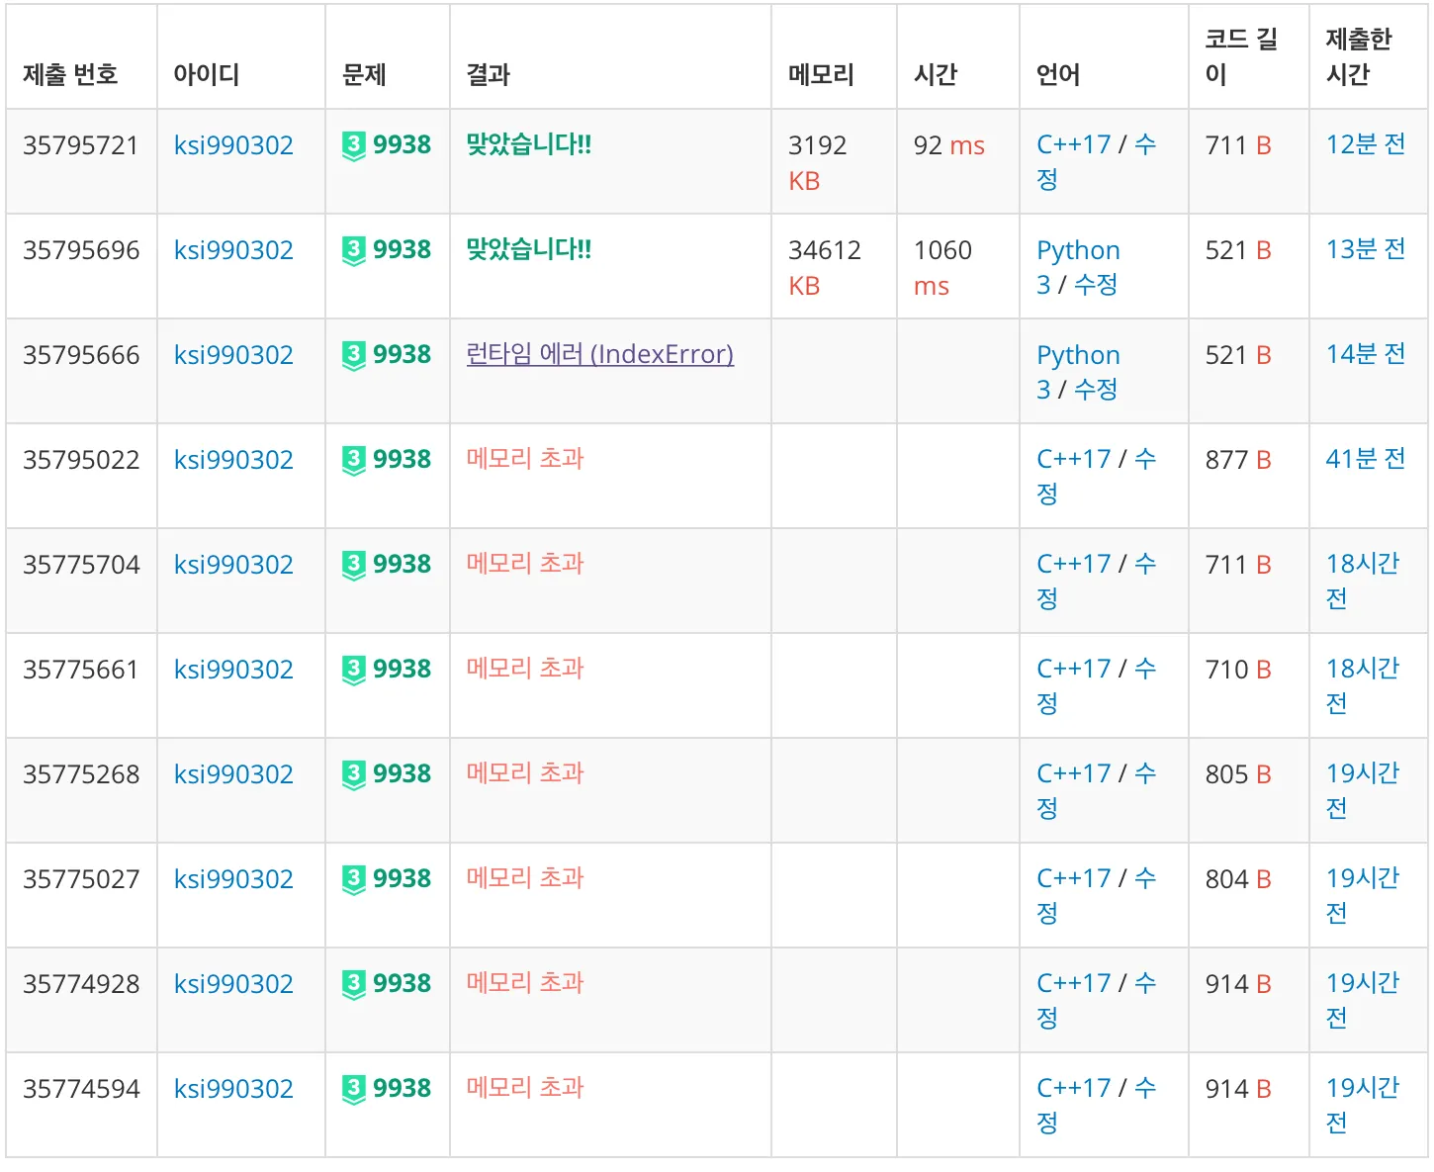Click tier badge icon in submission 35774594 row
Image resolution: width=1434 pixels, height=1172 pixels.
354,1090
